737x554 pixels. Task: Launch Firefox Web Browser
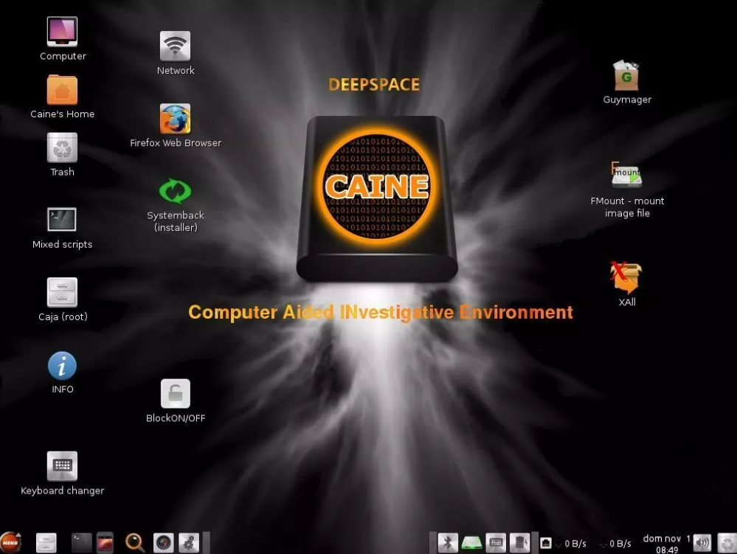[x=175, y=119]
